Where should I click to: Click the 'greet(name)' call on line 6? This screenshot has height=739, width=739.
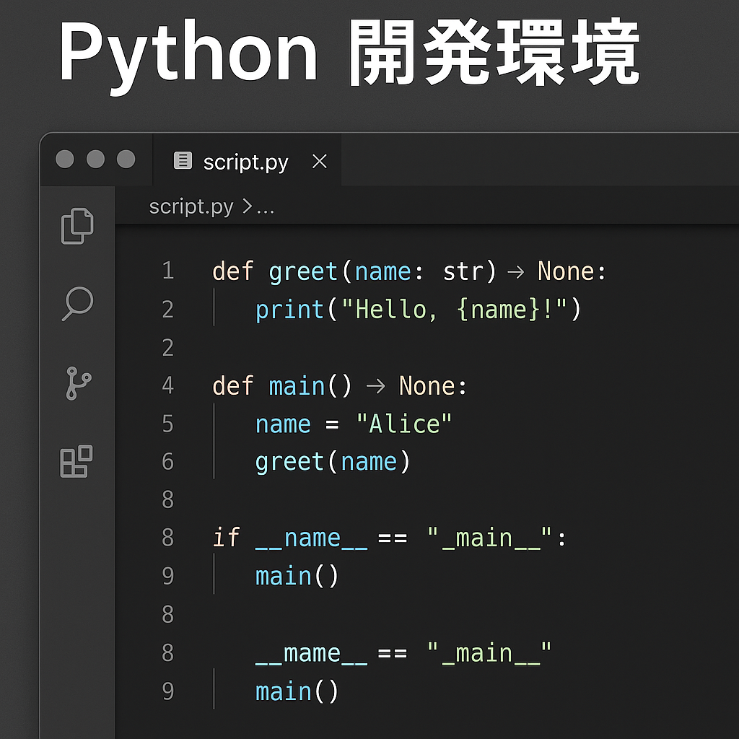(333, 462)
